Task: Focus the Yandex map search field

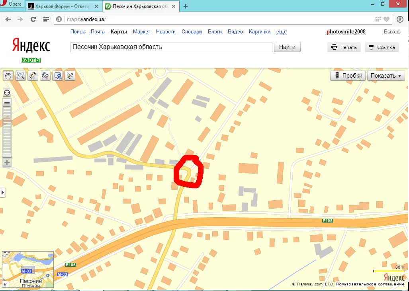Action: click(x=171, y=47)
